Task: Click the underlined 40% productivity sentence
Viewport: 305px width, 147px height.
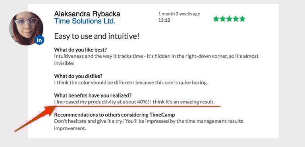Action: click(134, 102)
